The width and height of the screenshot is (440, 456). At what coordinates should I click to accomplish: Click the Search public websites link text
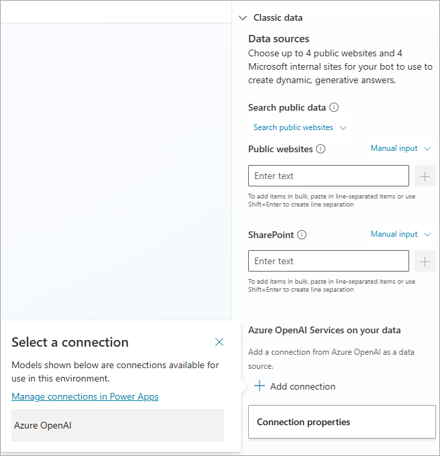tap(293, 127)
